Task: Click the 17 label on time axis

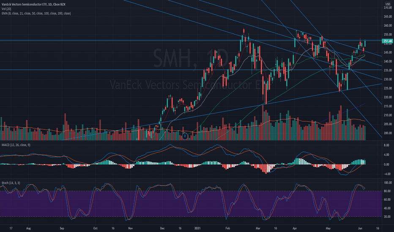Action: [x=11, y=229]
